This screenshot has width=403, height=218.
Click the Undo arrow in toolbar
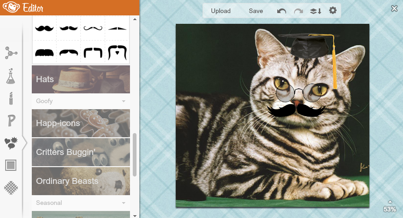pyautogui.click(x=281, y=11)
